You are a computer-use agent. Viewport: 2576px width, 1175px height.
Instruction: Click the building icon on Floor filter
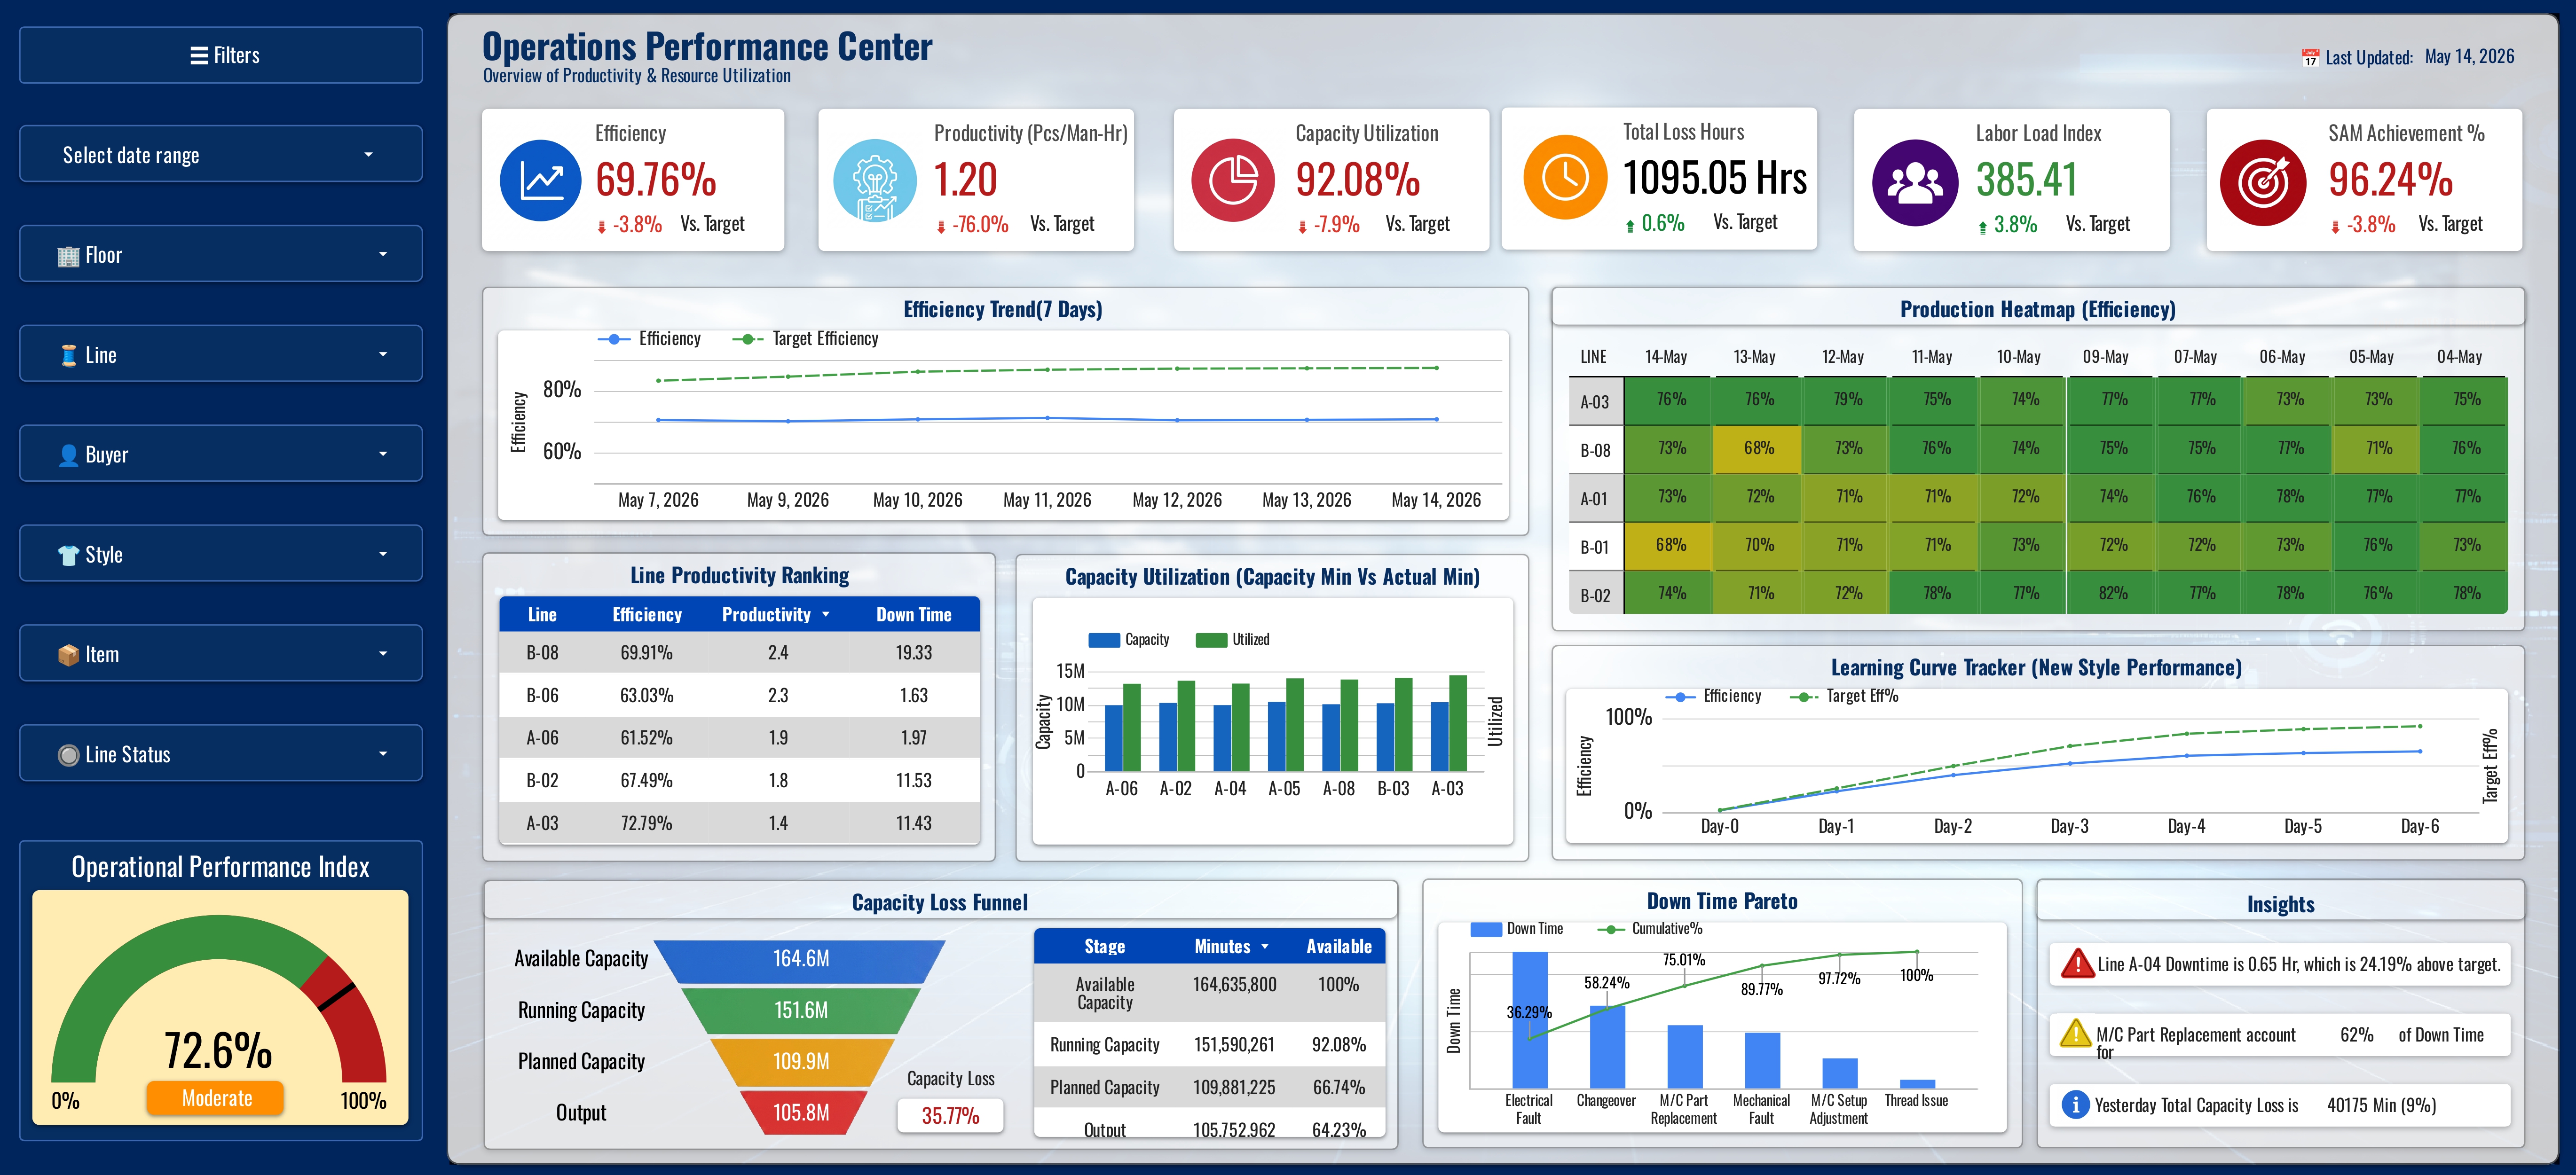click(x=68, y=256)
